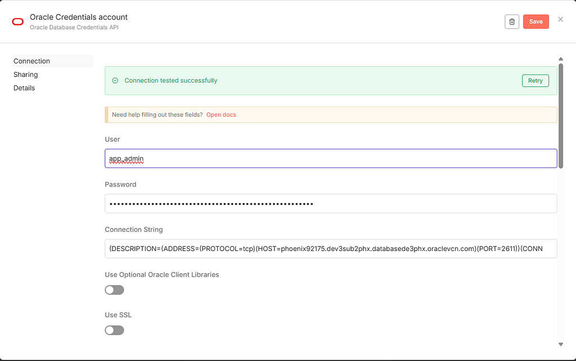
Task: Close the credentials dialog with X
Action: (560, 20)
